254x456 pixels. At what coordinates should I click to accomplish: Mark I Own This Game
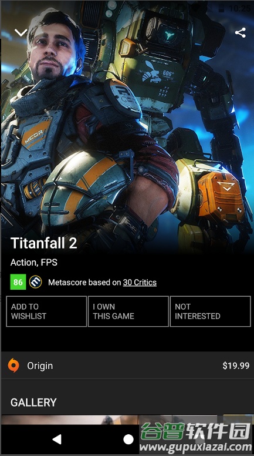(128, 311)
